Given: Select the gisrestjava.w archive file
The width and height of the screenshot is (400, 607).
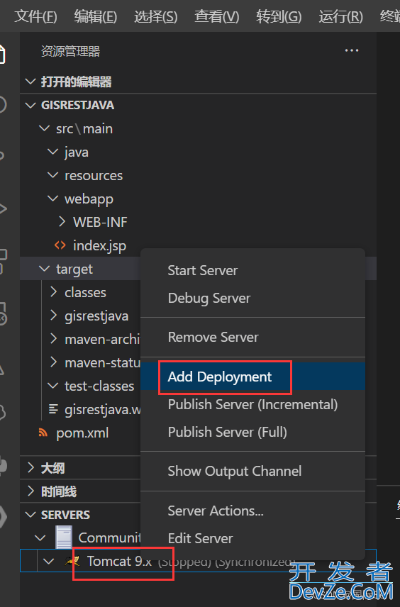Looking at the screenshot, I should tap(103, 409).
